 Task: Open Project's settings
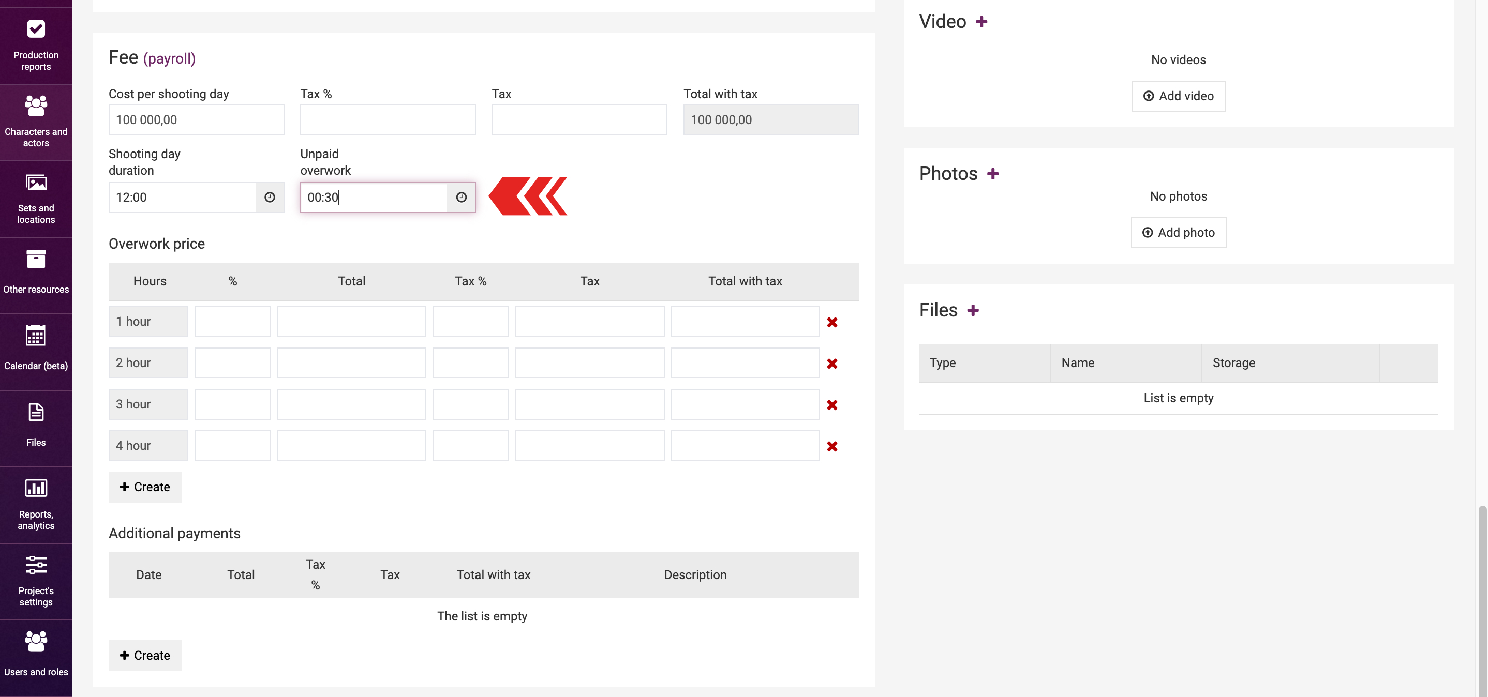pyautogui.click(x=36, y=582)
